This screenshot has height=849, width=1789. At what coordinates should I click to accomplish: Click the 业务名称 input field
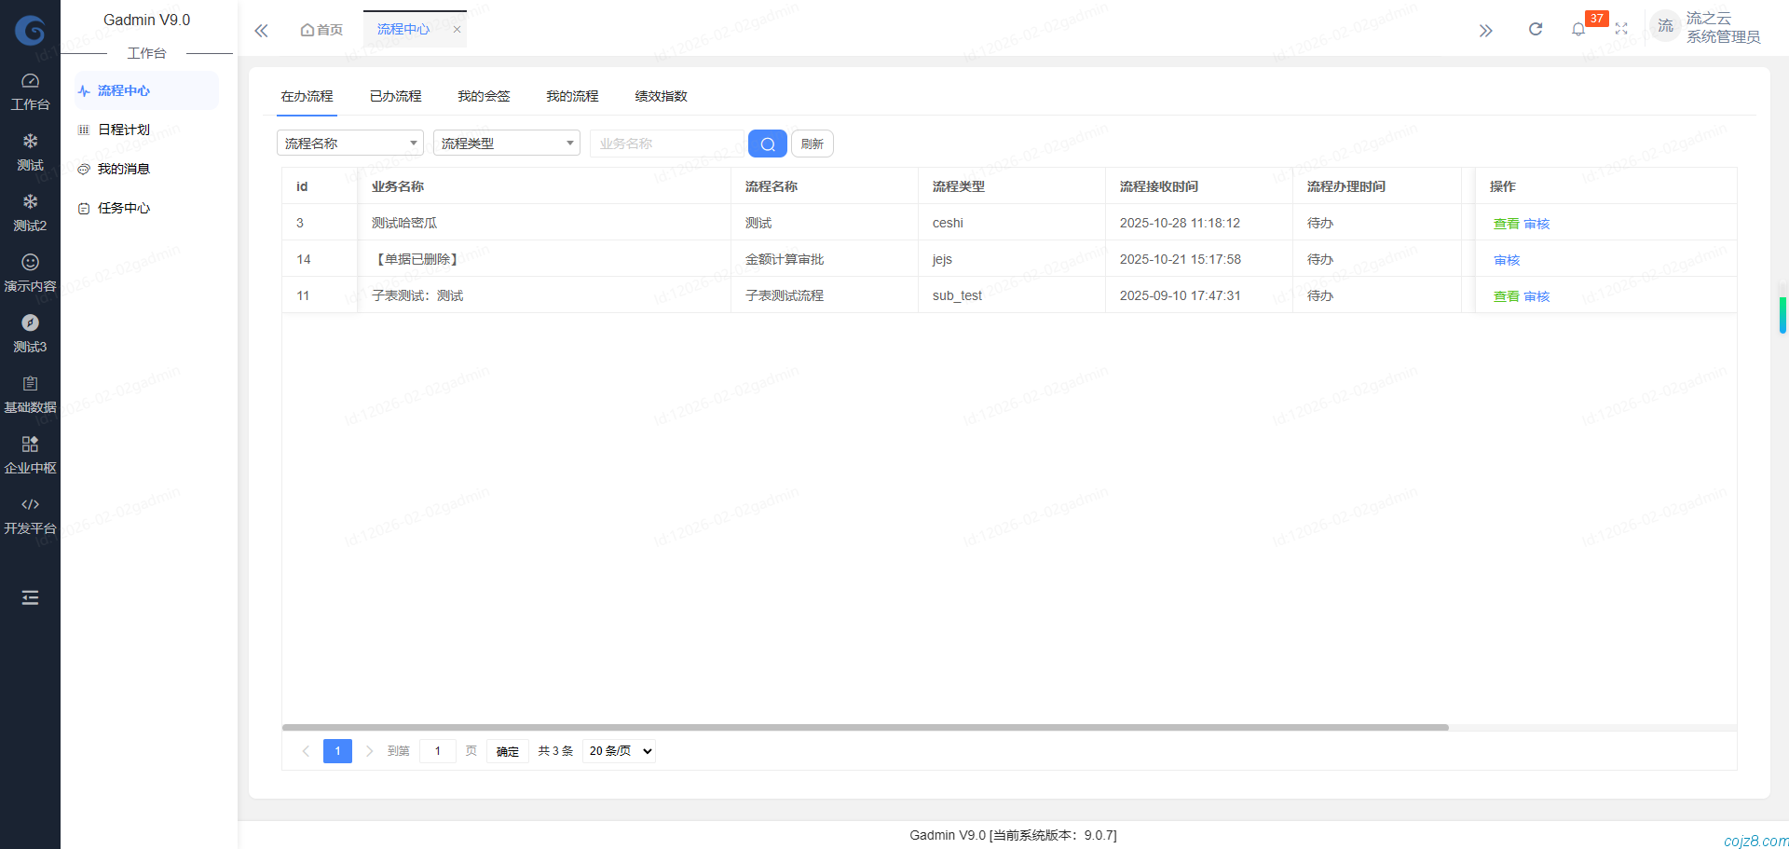(666, 143)
